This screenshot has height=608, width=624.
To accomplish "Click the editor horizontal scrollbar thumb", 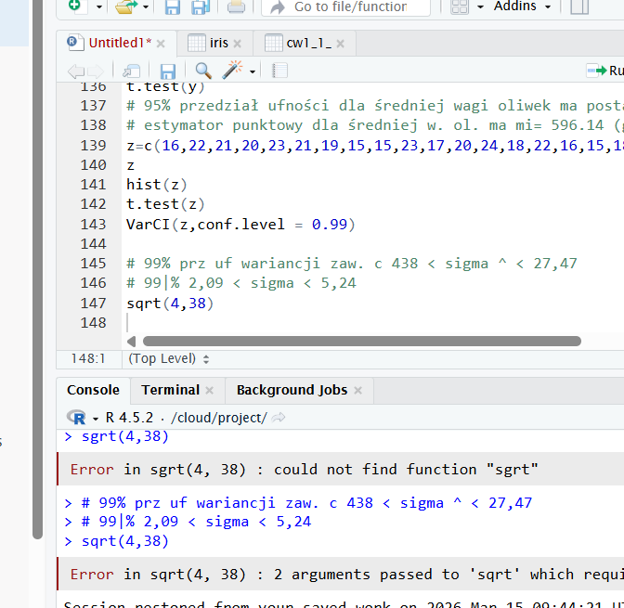I will click(x=362, y=341).
